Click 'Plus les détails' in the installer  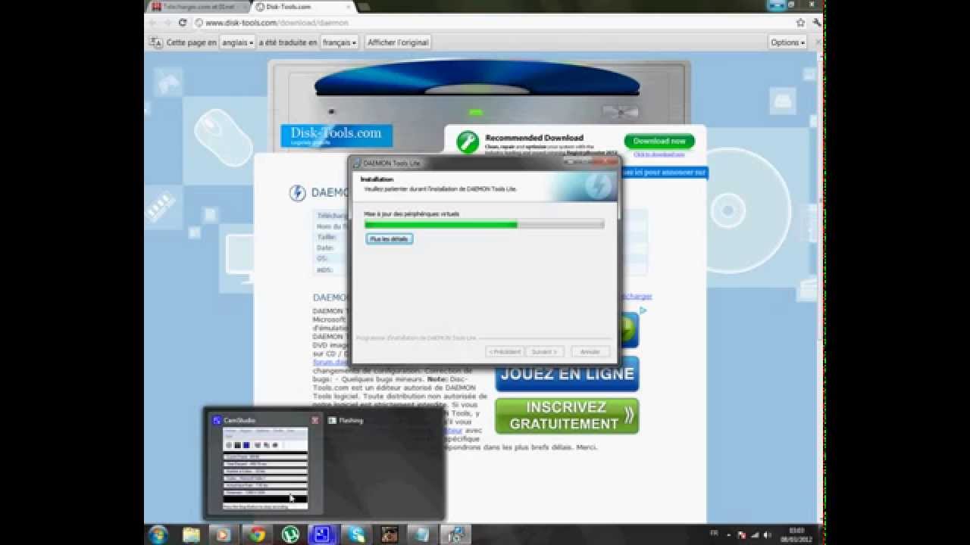390,238
